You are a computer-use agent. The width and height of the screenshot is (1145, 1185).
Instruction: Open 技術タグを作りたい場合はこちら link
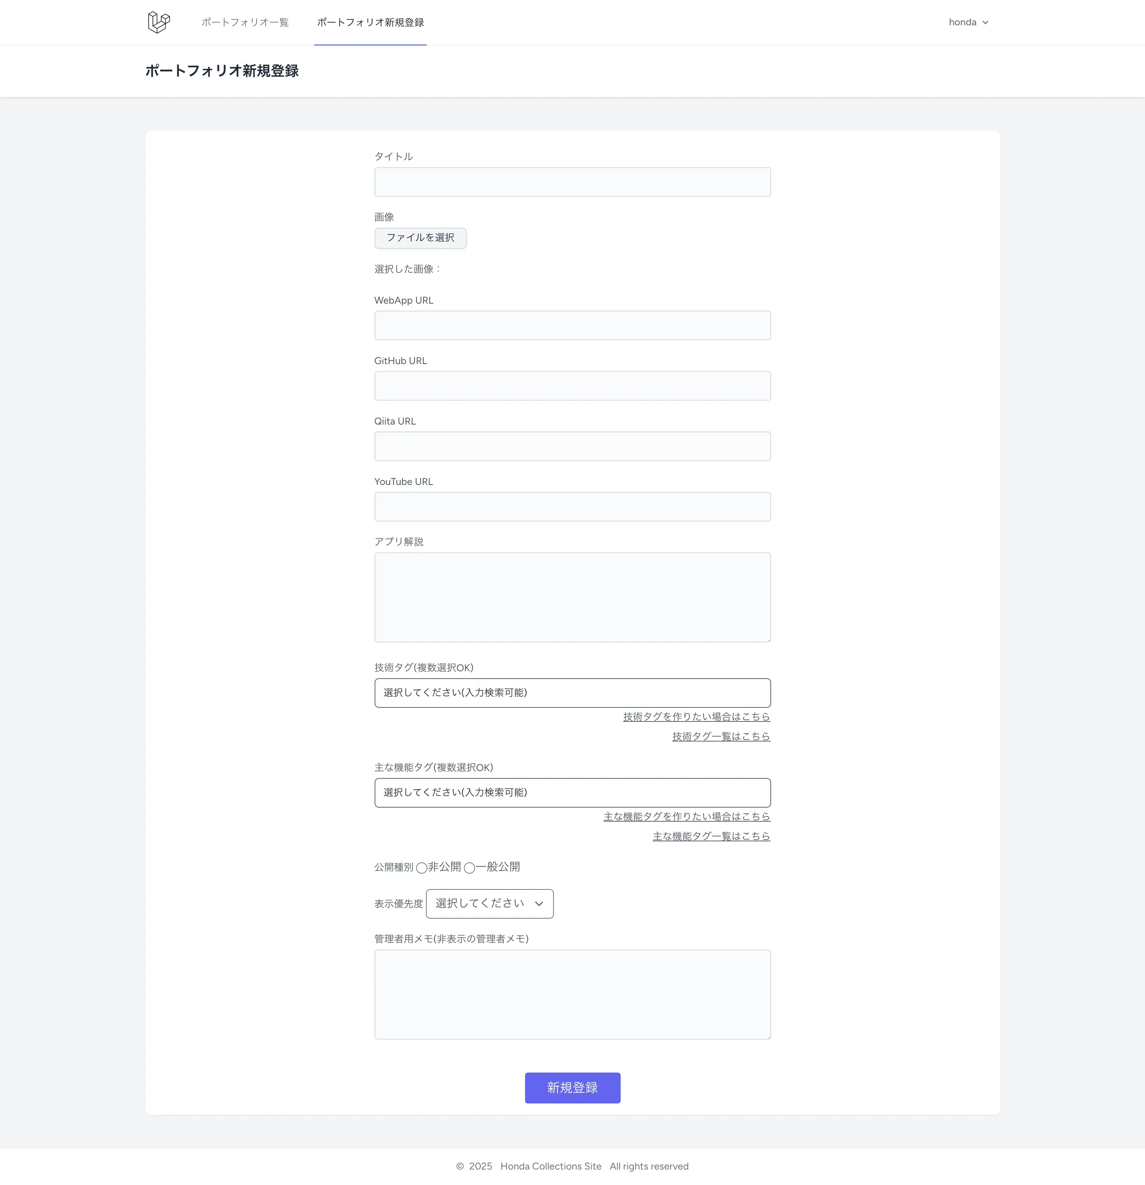697,717
